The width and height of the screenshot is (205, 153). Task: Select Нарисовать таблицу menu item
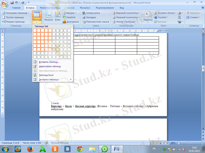[x=50, y=66]
